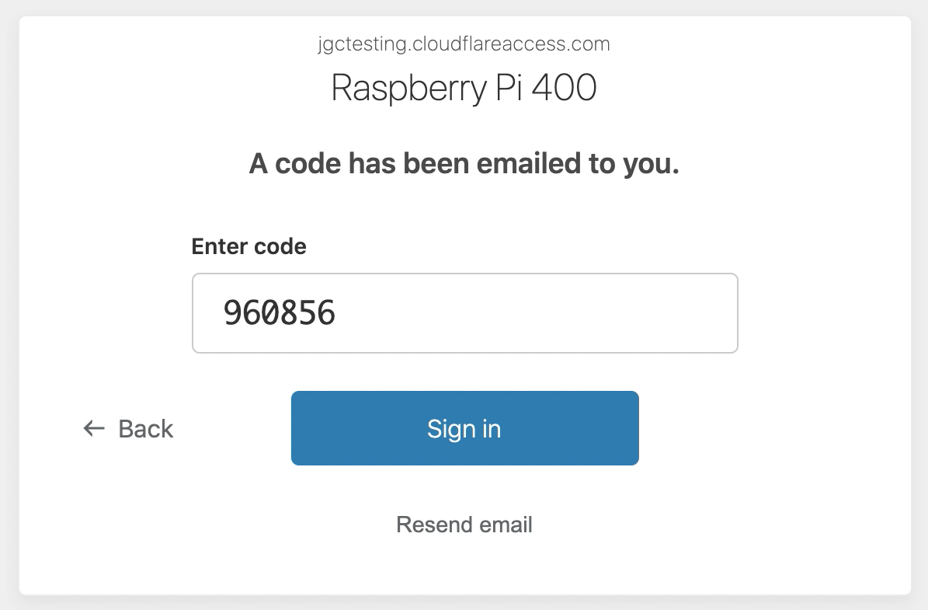928x610 pixels.
Task: Click the left arrow icon beside Back
Action: pos(94,428)
